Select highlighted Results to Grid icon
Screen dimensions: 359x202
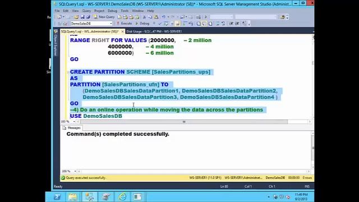click(204, 24)
